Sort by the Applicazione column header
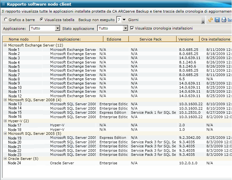232x180 pixels. (71, 39)
